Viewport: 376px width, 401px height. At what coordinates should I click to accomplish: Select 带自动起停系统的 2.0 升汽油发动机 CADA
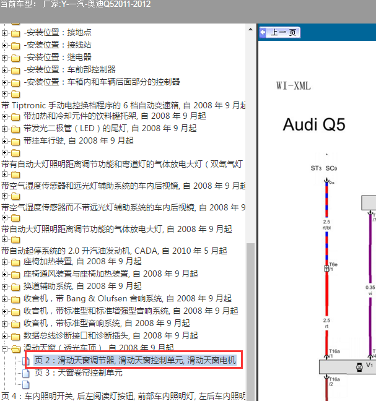pos(114,251)
